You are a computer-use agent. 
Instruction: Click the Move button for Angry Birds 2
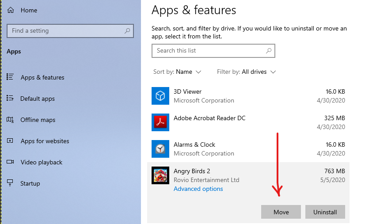[281, 212]
